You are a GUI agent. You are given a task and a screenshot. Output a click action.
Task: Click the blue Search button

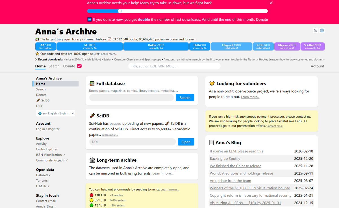tap(185, 97)
